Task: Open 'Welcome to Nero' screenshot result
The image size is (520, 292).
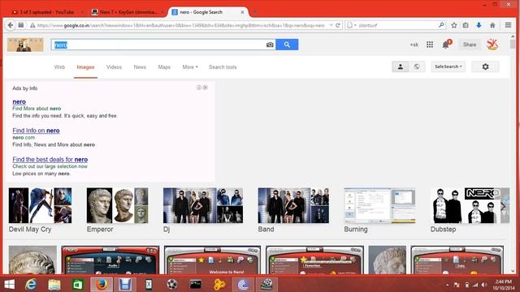Action: (212, 260)
